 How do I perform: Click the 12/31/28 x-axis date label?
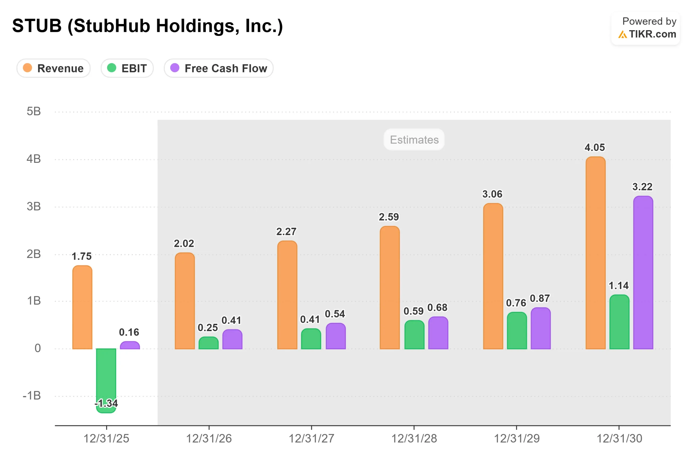click(x=414, y=439)
